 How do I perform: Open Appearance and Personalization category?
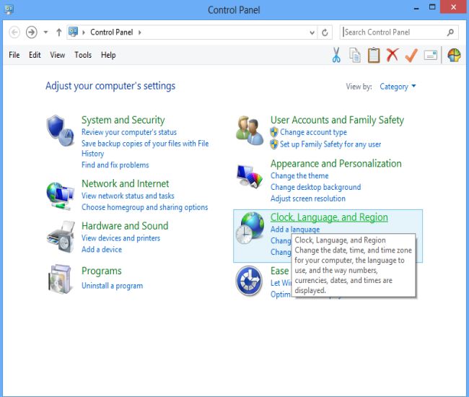(336, 164)
